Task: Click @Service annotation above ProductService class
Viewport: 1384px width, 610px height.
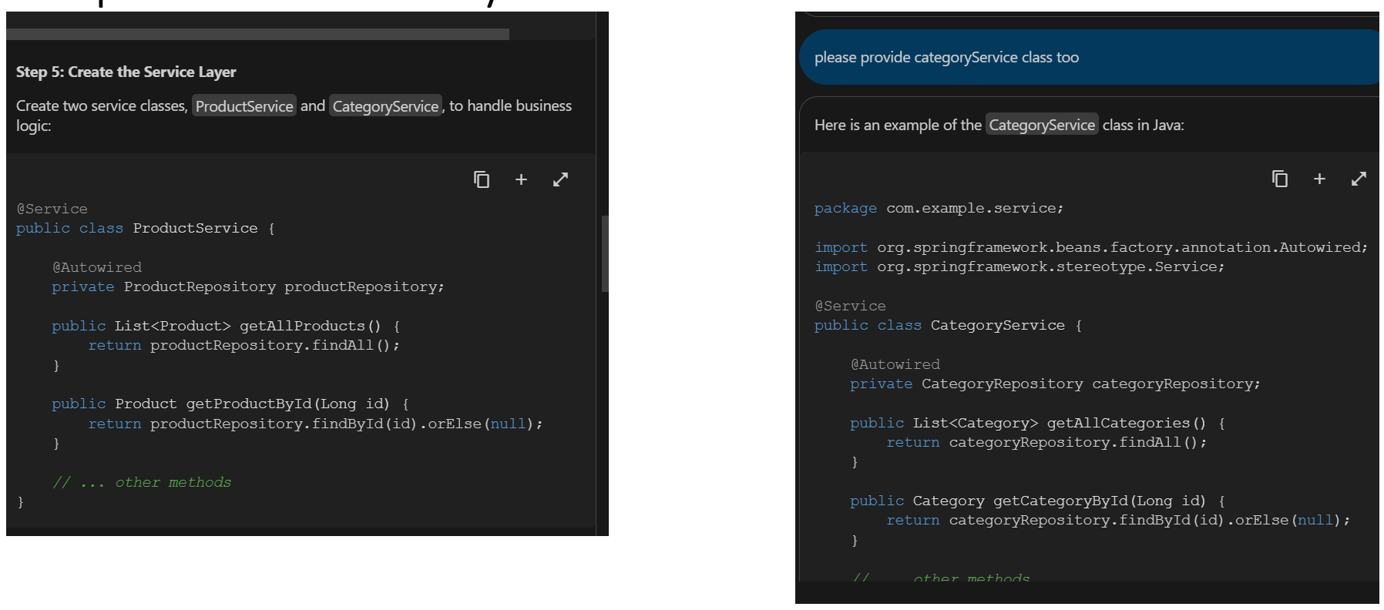Action: [52, 209]
